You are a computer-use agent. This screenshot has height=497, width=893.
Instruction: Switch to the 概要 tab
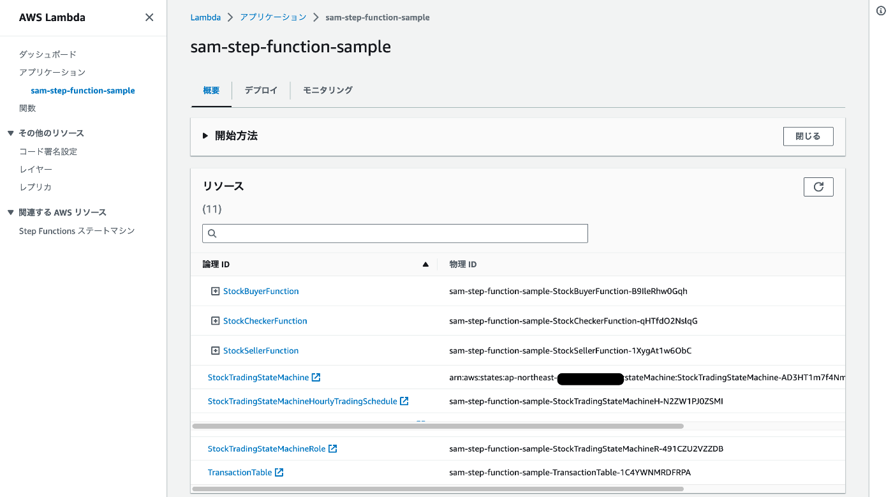[211, 91]
